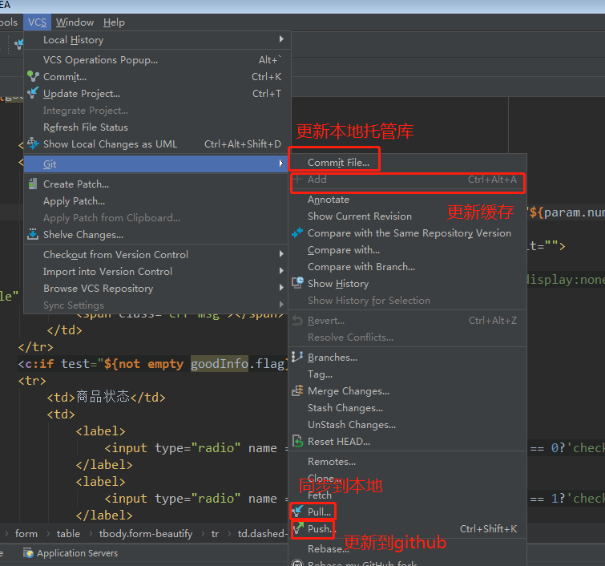
Task: Choose Compare with... entry
Action: pyautogui.click(x=407, y=250)
